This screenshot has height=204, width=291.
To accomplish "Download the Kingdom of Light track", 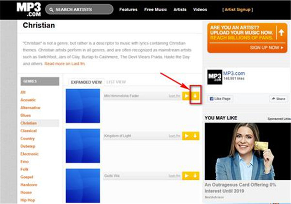I will [x=195, y=136].
